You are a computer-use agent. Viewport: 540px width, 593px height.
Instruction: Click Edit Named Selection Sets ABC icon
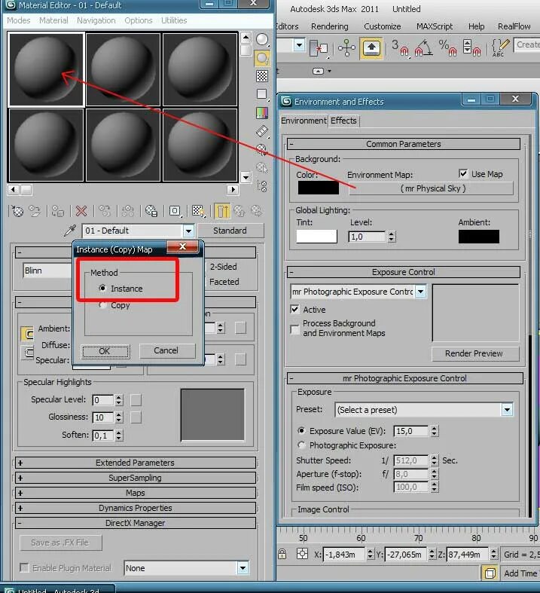coord(501,47)
